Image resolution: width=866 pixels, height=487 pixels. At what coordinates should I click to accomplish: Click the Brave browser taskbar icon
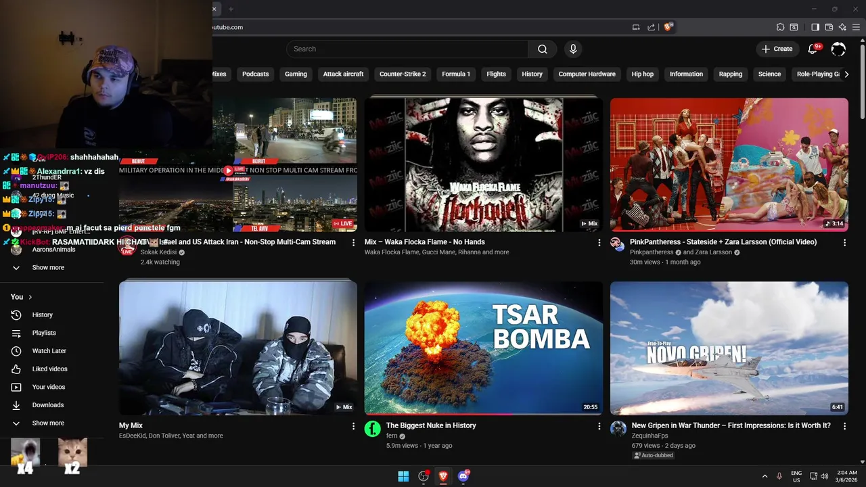coord(444,476)
